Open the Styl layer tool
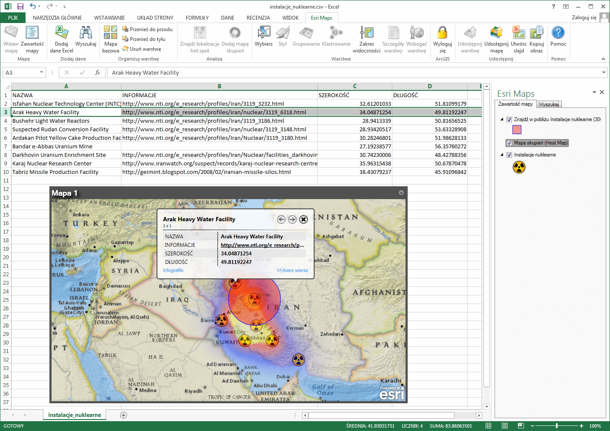 click(x=282, y=36)
